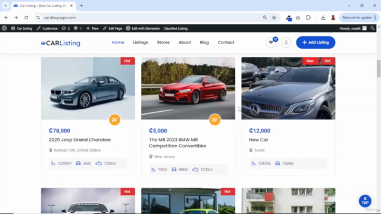The width and height of the screenshot is (381, 214).
Task: Click the Hot tag on the Jeep listing
Action: (127, 61)
